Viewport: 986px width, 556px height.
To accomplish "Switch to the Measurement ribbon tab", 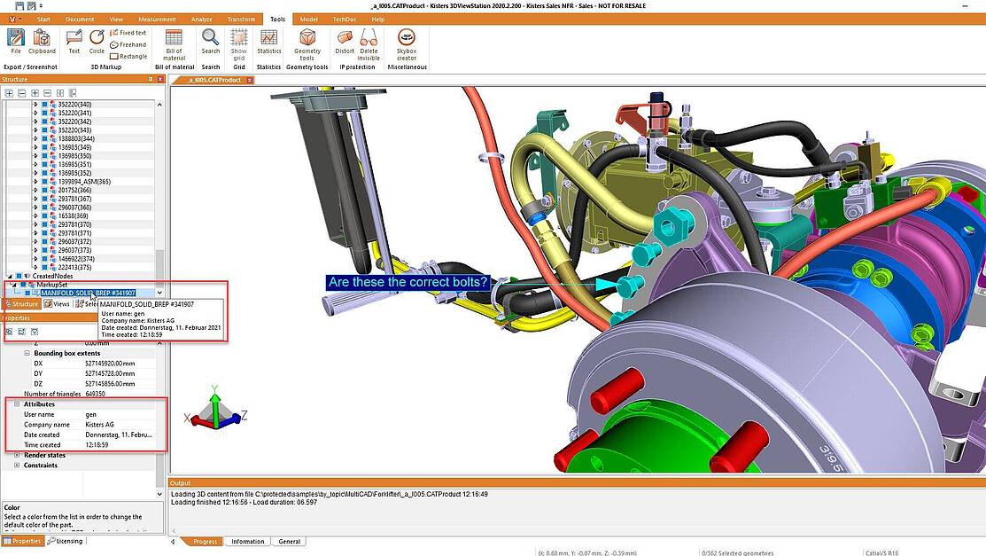I will pos(156,19).
